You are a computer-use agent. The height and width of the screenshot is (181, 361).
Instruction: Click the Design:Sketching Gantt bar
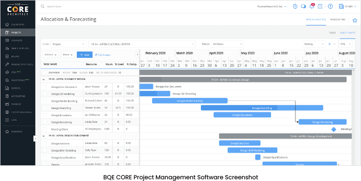point(262,108)
